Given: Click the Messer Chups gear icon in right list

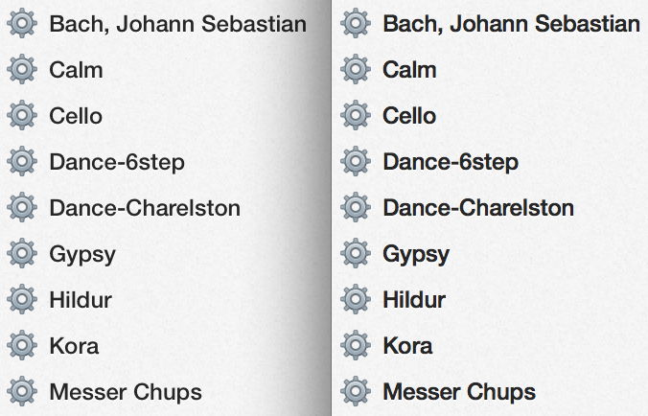Looking at the screenshot, I should pyautogui.click(x=356, y=391).
